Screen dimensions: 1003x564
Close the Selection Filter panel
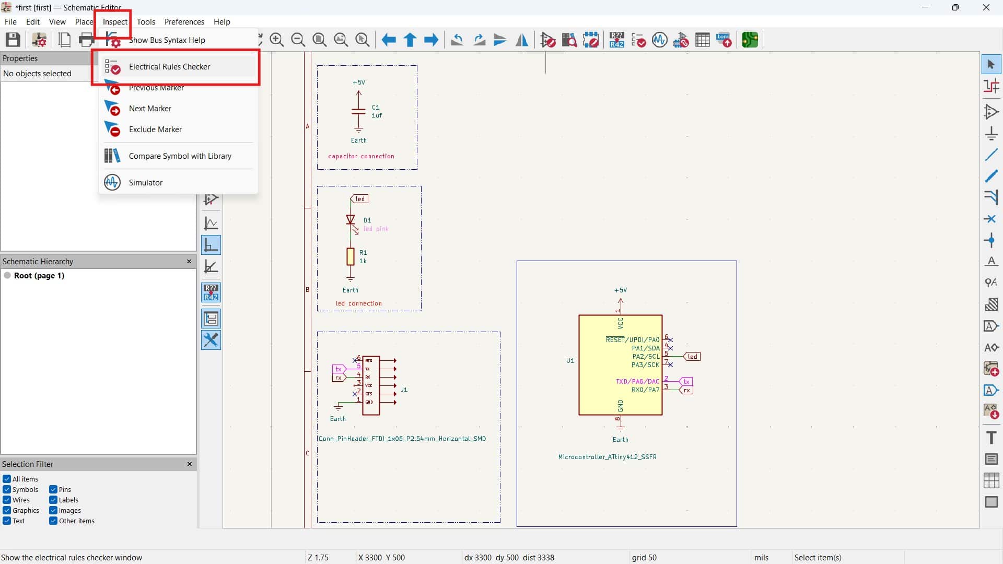(x=189, y=464)
